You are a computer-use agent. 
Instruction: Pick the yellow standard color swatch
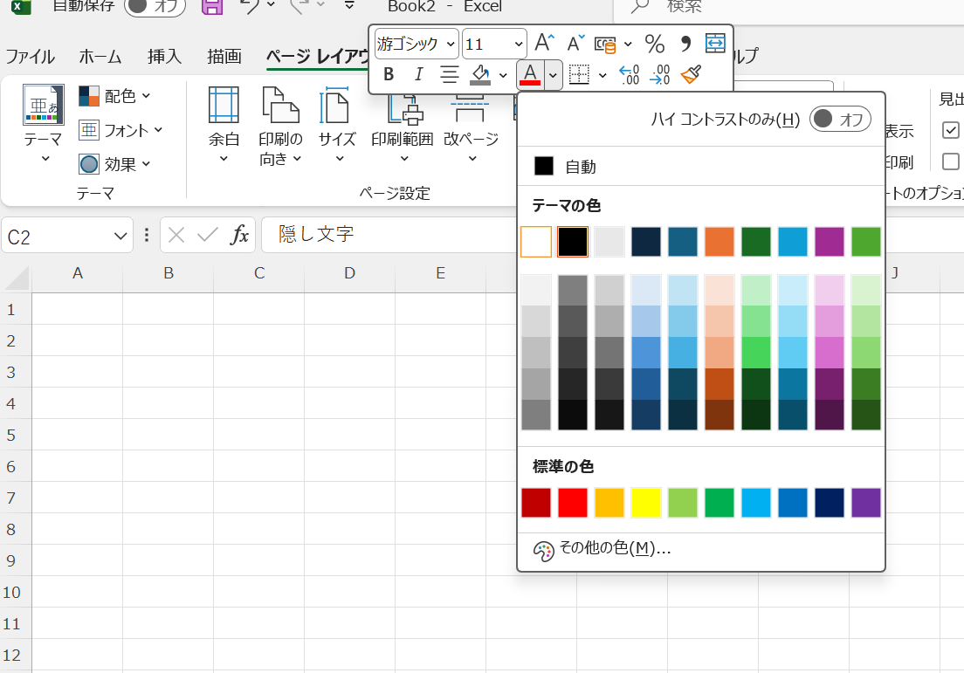pyautogui.click(x=646, y=503)
